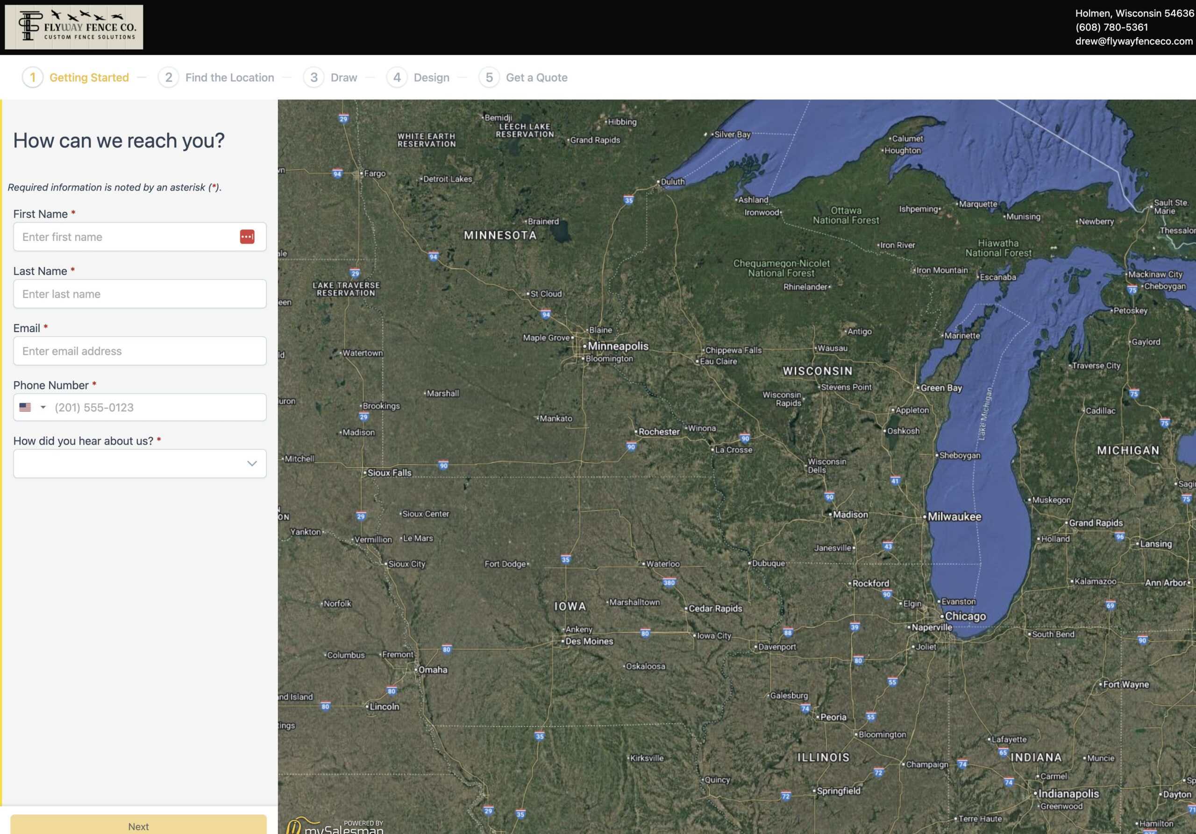
Task: Expand 'How did you hear about us' dropdown
Action: tap(130, 463)
